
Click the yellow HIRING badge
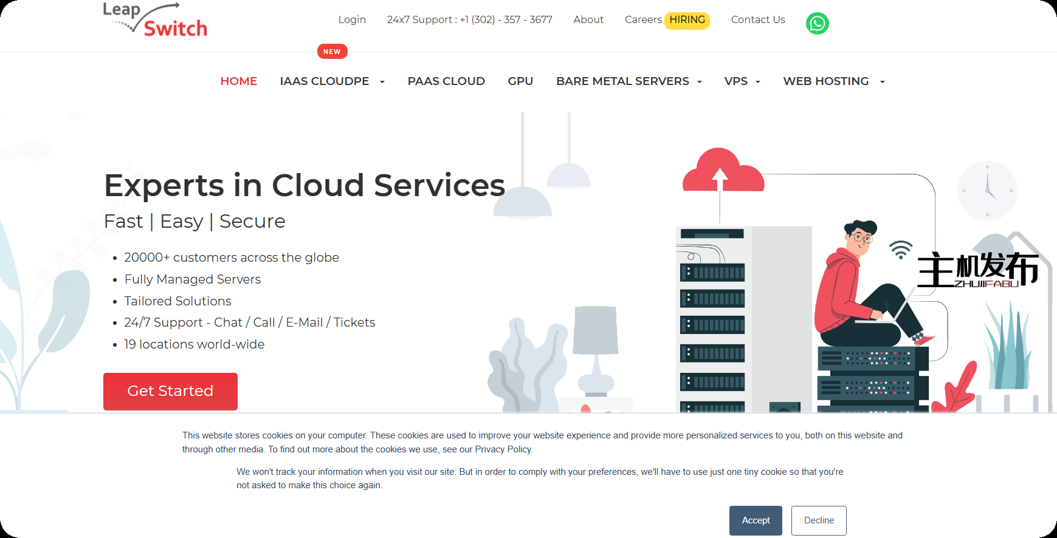(x=687, y=20)
